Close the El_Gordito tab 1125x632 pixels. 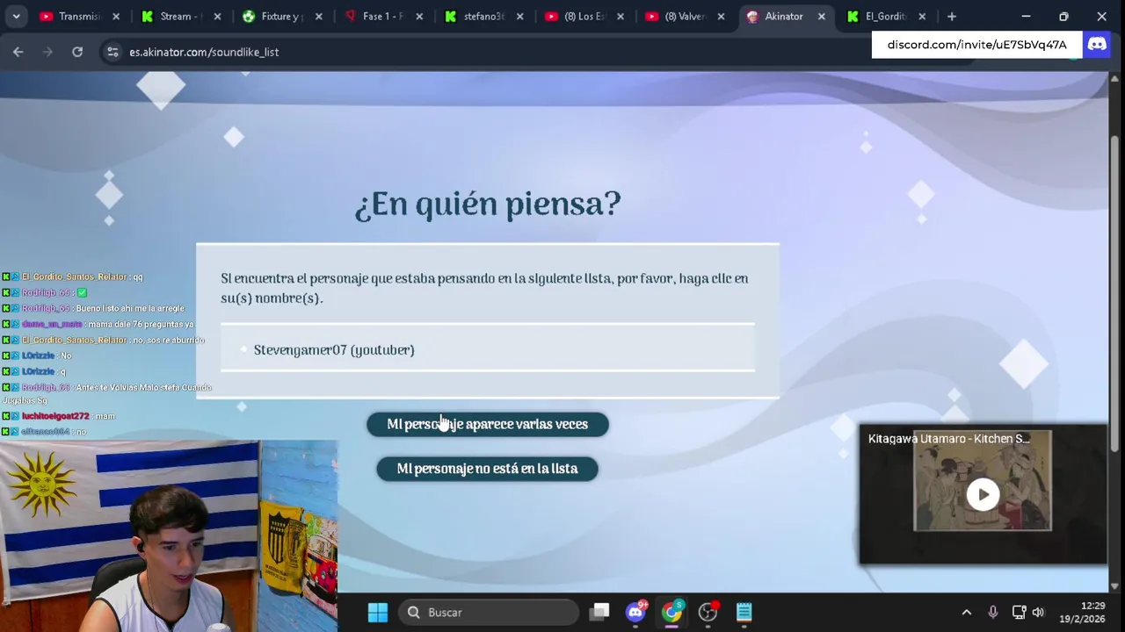pos(922,16)
